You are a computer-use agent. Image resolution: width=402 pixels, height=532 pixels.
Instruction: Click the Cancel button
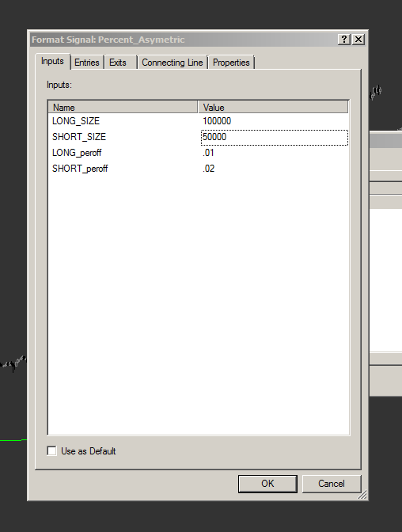(331, 484)
